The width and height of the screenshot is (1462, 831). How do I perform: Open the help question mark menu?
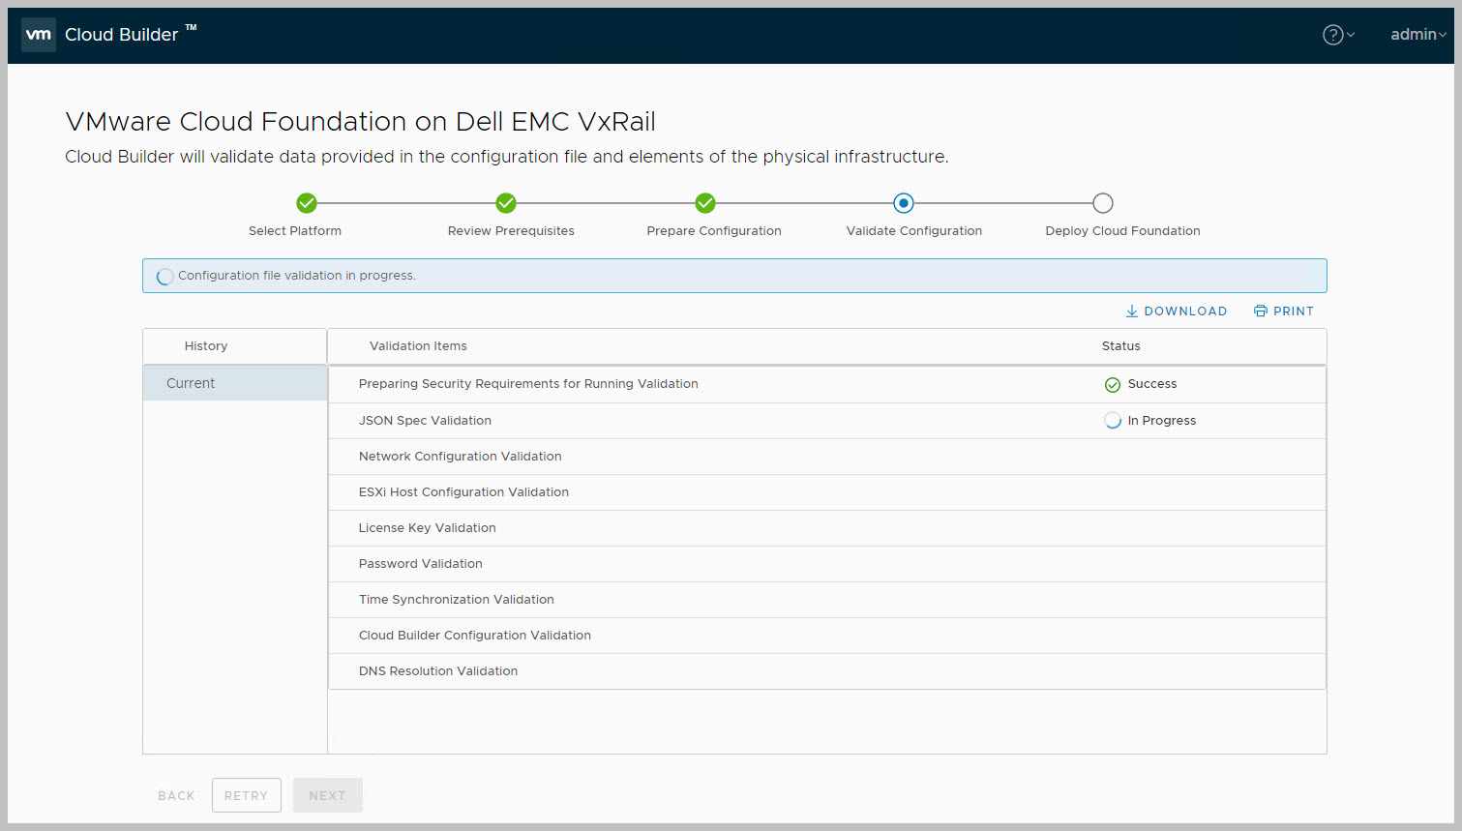[1333, 35]
